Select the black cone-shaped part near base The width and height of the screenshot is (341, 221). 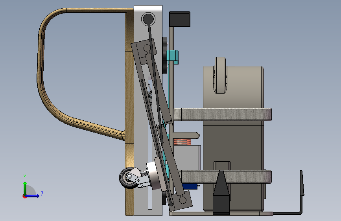pyautogui.click(x=221, y=193)
